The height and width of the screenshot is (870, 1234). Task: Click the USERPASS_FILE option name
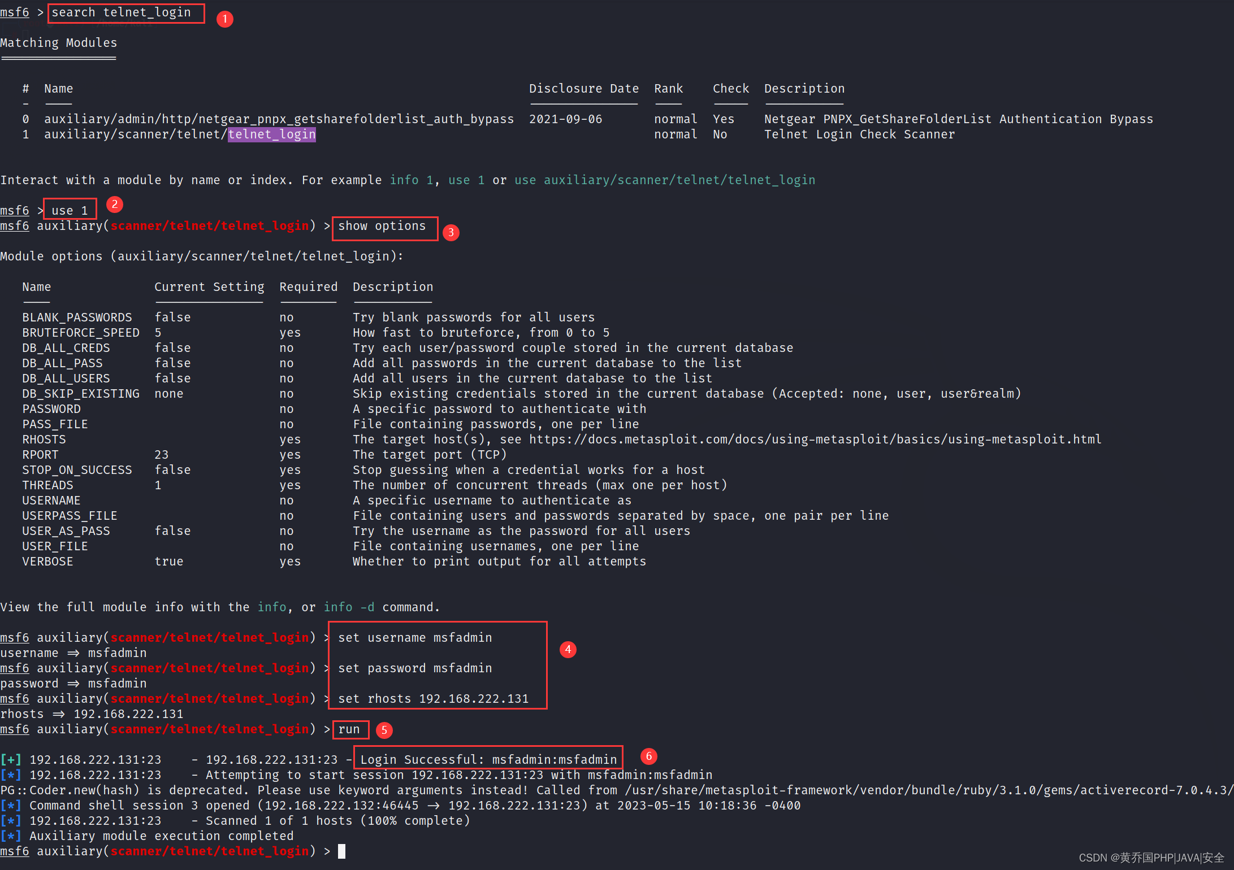pyautogui.click(x=70, y=516)
